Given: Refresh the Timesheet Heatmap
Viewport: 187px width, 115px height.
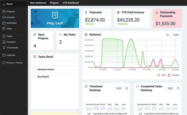Looking at the screenshot, I should tap(126, 88).
